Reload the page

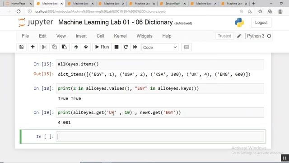tap(19, 11)
